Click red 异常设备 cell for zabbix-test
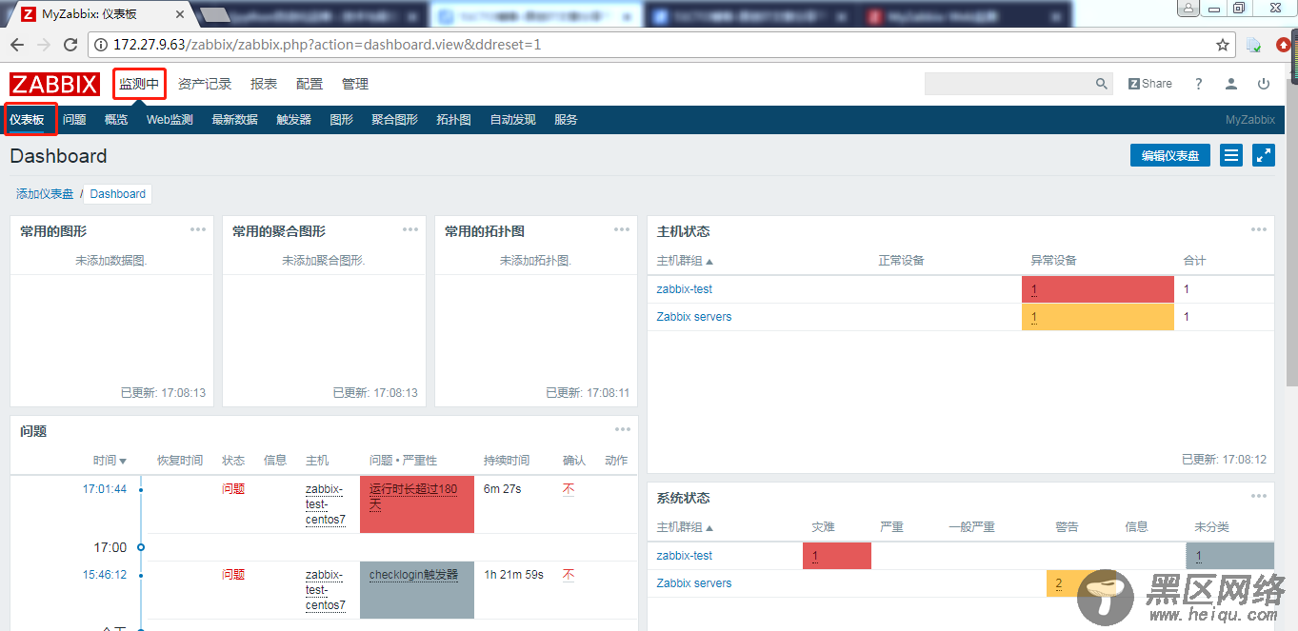 click(1097, 289)
